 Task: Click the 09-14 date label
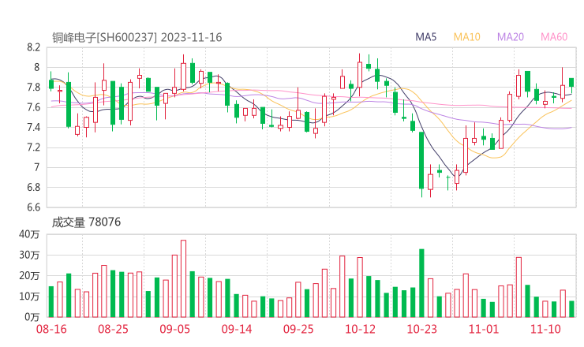236,328
